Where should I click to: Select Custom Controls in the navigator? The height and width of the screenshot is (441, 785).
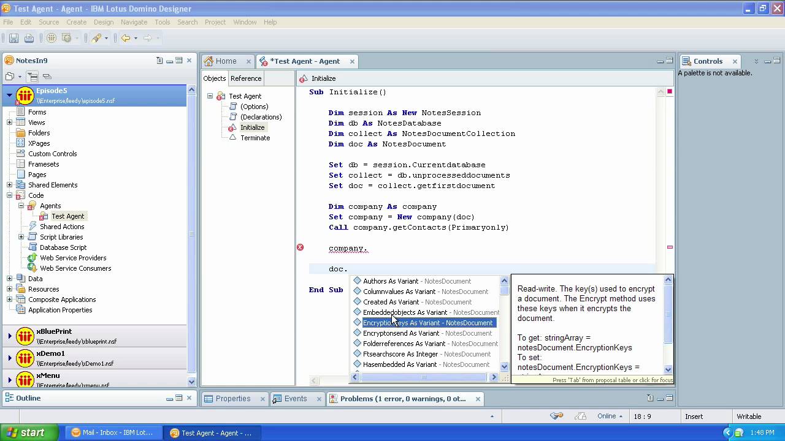pos(52,154)
